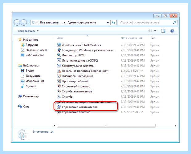Click the Back navigation button
The image size is (191, 154).
pos(17,22)
